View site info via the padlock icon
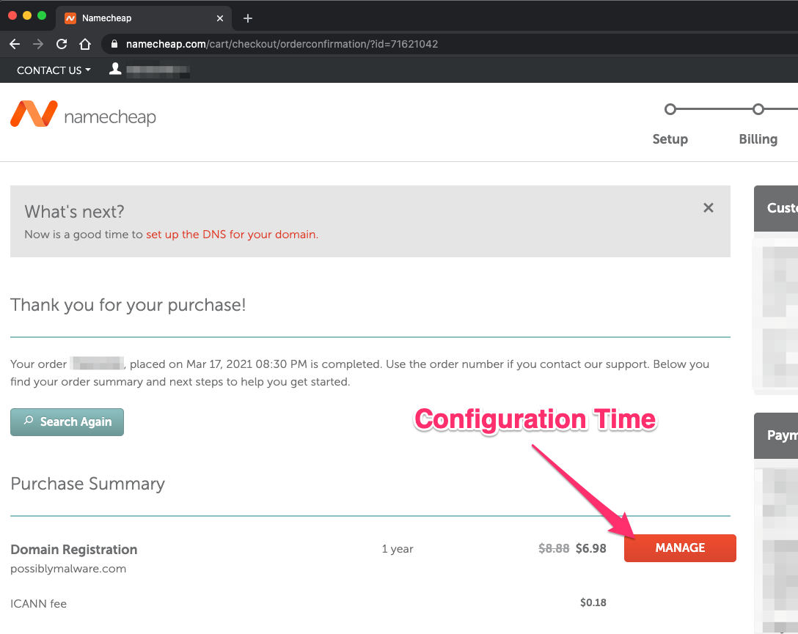This screenshot has width=798, height=634. pos(114,44)
